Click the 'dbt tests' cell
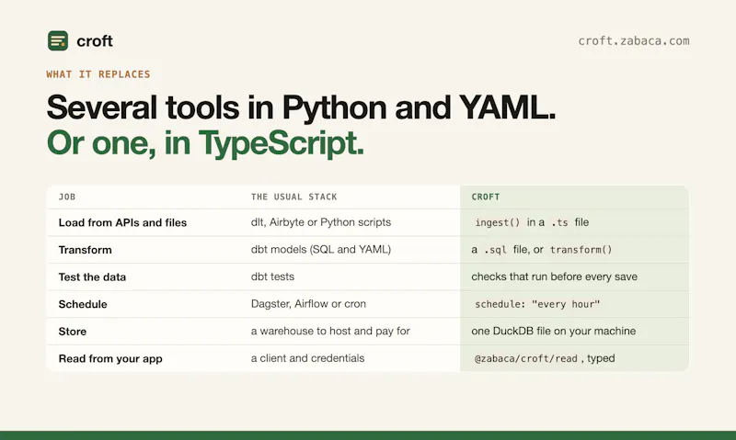 point(272,276)
